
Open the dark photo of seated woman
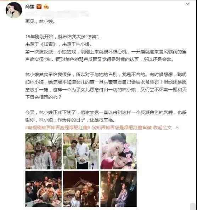point(119,189)
